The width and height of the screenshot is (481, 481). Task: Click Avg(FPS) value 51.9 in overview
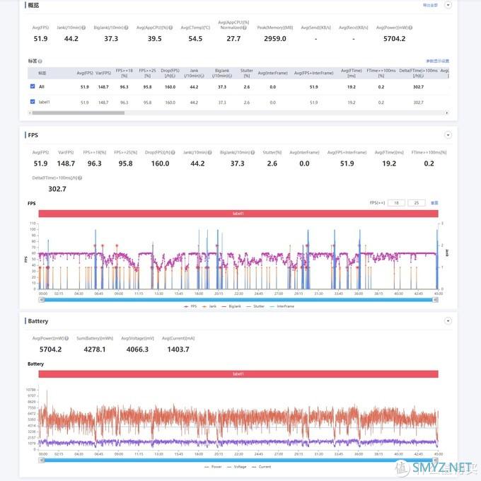click(x=40, y=39)
